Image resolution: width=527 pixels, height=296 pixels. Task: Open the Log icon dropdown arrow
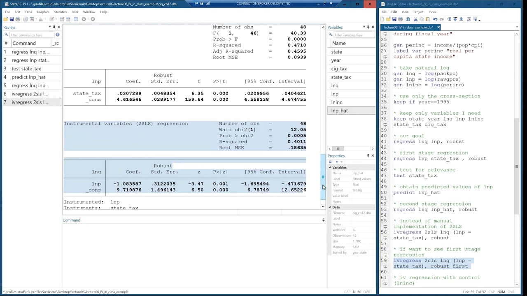(x=36, y=19)
